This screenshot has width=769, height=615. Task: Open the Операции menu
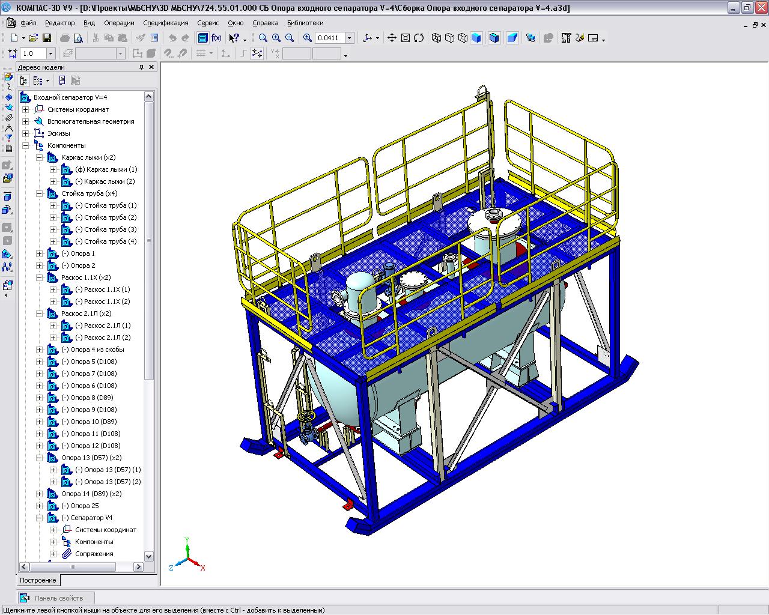click(119, 23)
